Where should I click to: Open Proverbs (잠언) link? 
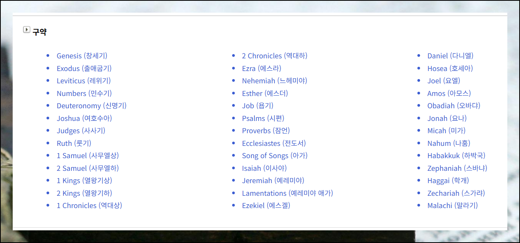tap(266, 131)
